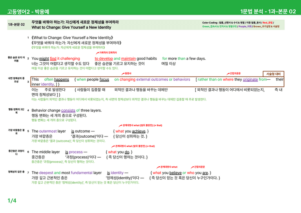Click the phrase "for more than a few days."

click(184, 58)
